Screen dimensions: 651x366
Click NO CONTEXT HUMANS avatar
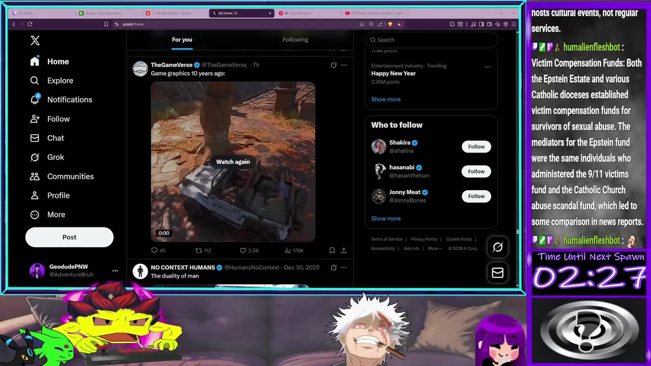140,271
